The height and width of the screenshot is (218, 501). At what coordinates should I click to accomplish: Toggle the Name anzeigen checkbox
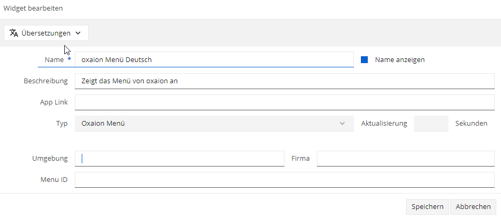[x=364, y=60]
